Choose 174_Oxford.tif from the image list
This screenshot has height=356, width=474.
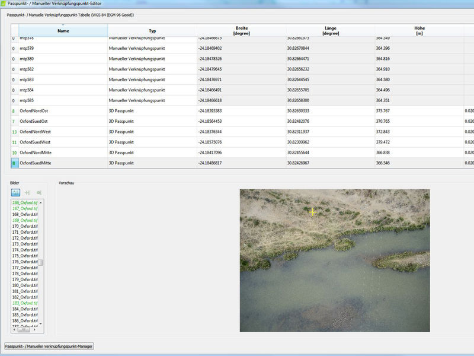click(25, 250)
